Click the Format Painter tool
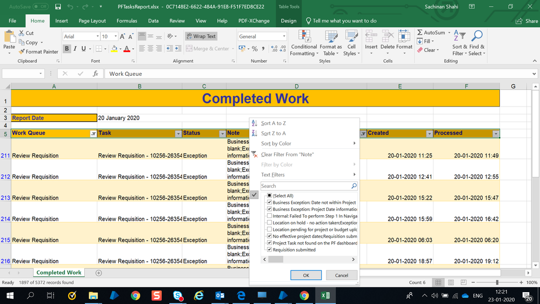This screenshot has width=540, height=304. [x=38, y=51]
